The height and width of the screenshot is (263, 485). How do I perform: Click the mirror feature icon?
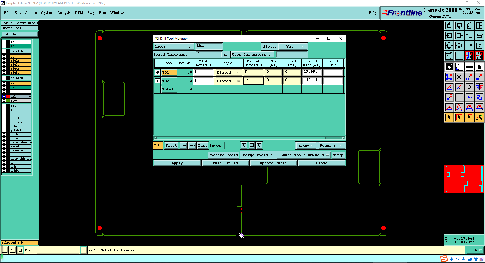pos(479,87)
